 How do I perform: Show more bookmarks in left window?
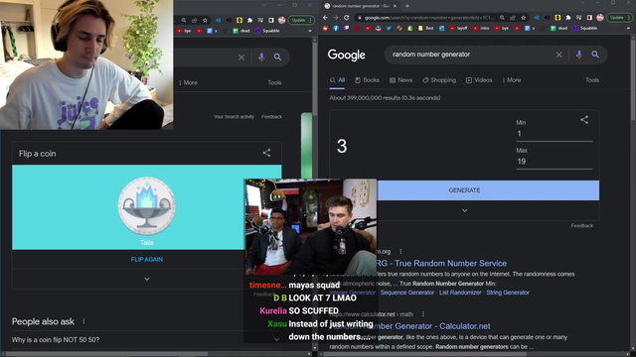[310, 31]
